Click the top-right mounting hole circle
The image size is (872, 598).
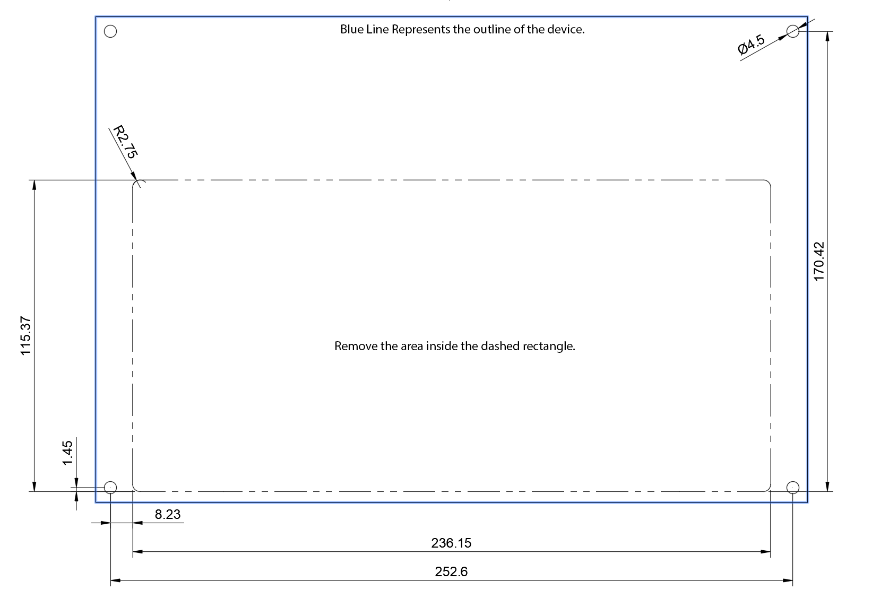click(792, 31)
